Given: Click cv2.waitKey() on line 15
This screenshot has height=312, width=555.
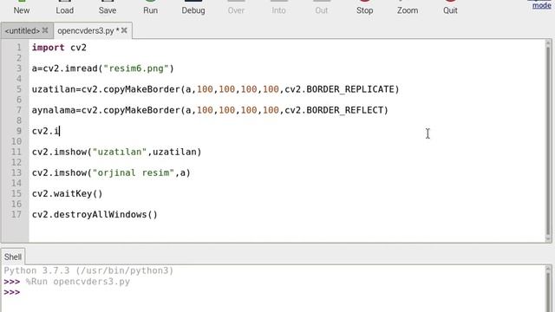Looking at the screenshot, I should (x=68, y=193).
